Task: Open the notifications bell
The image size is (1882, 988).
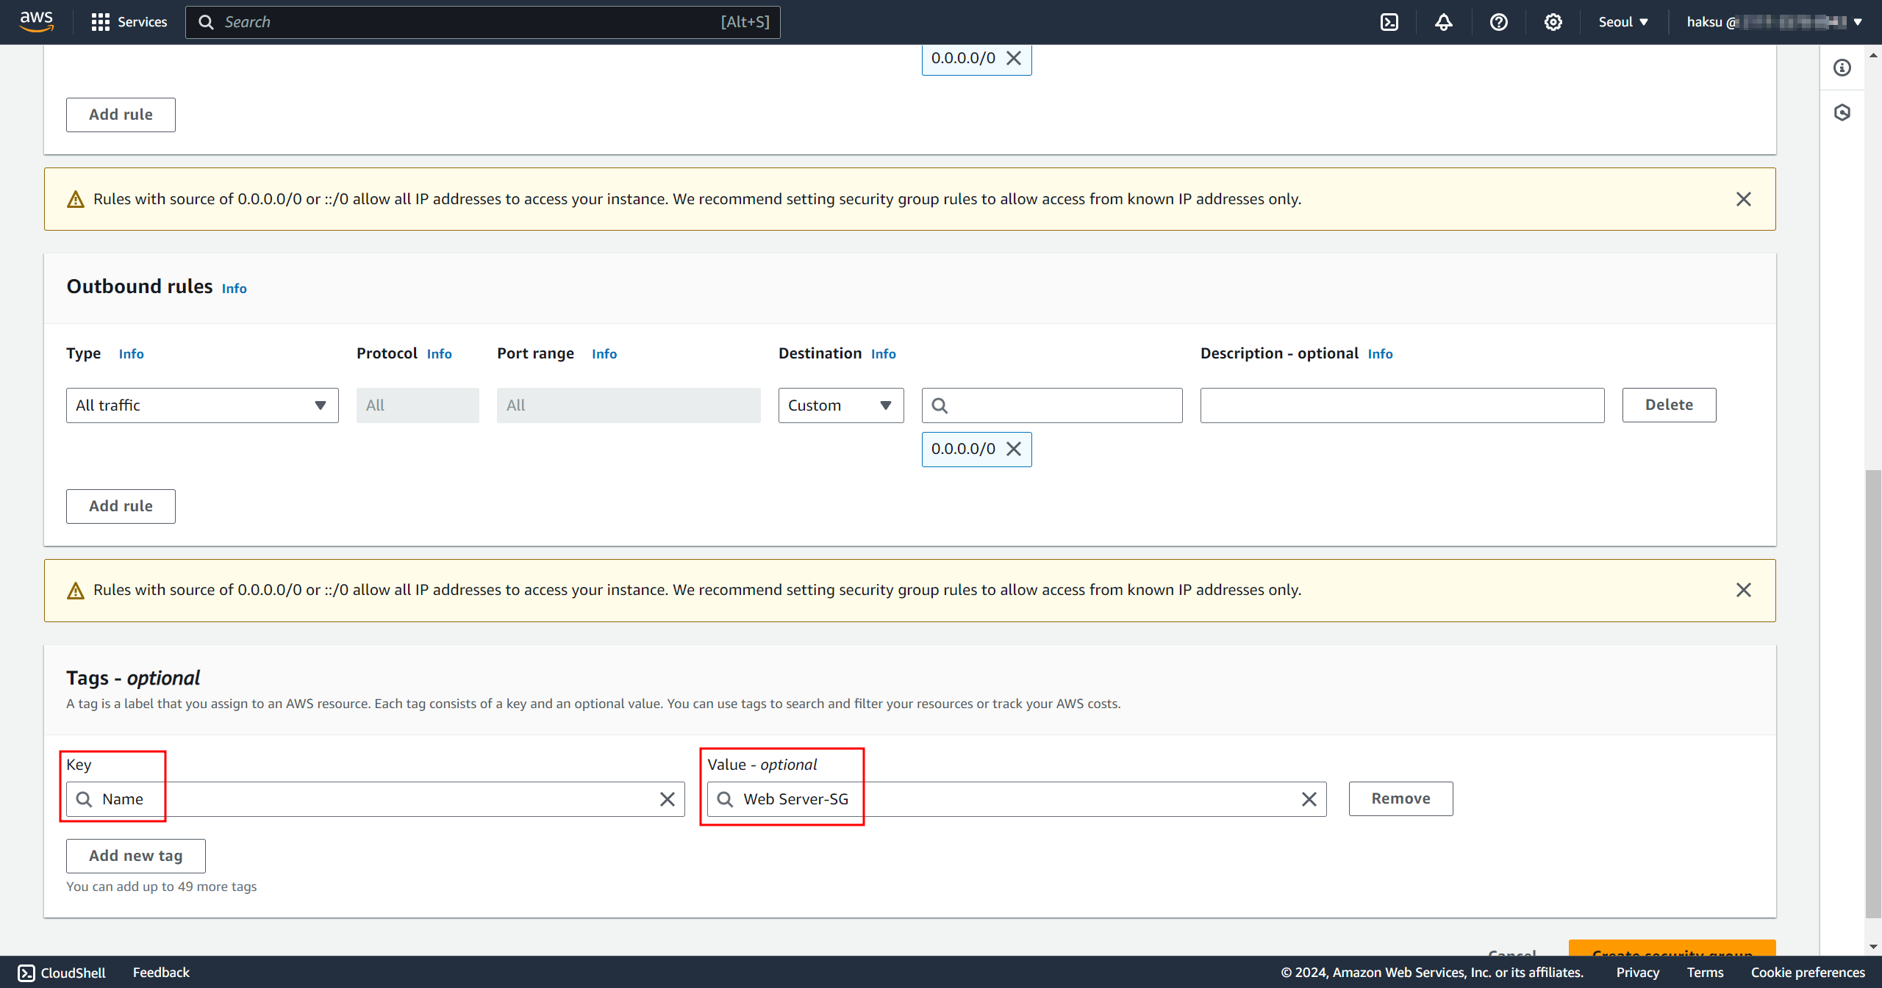Action: pos(1443,22)
